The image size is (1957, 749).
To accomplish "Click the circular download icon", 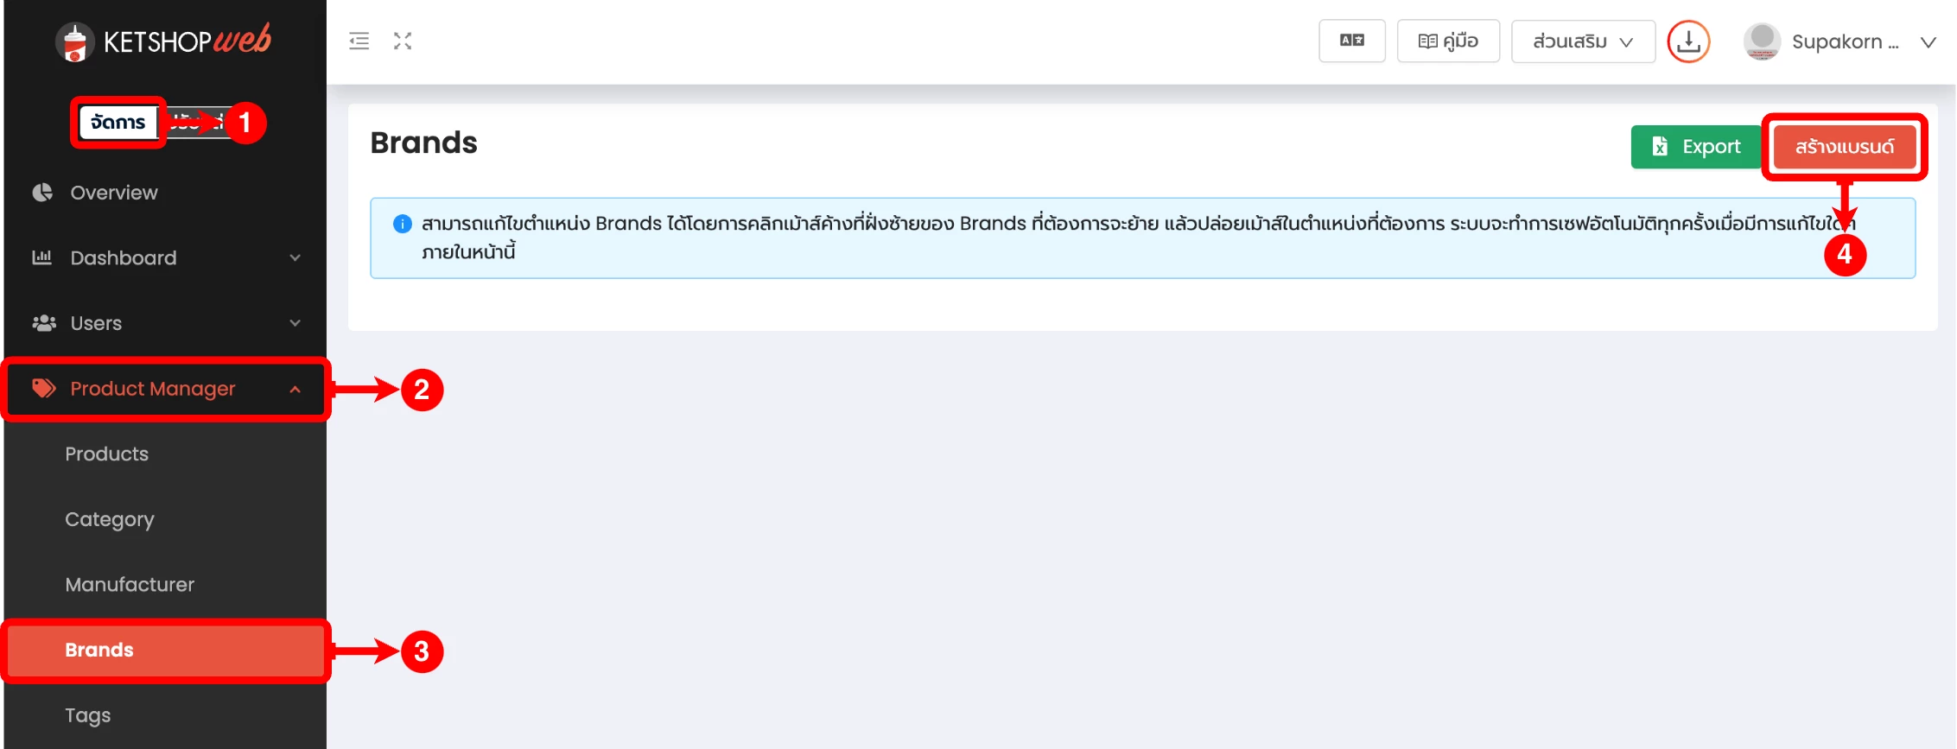I will pos(1687,41).
